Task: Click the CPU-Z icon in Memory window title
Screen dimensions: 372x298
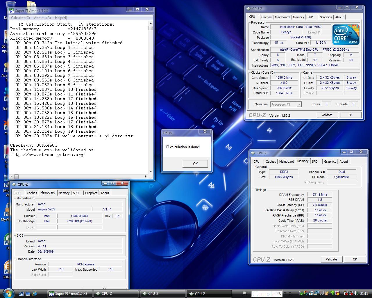Action: [x=253, y=153]
